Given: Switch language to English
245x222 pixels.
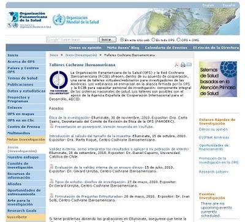Looking at the screenshot, I should point(208,6).
